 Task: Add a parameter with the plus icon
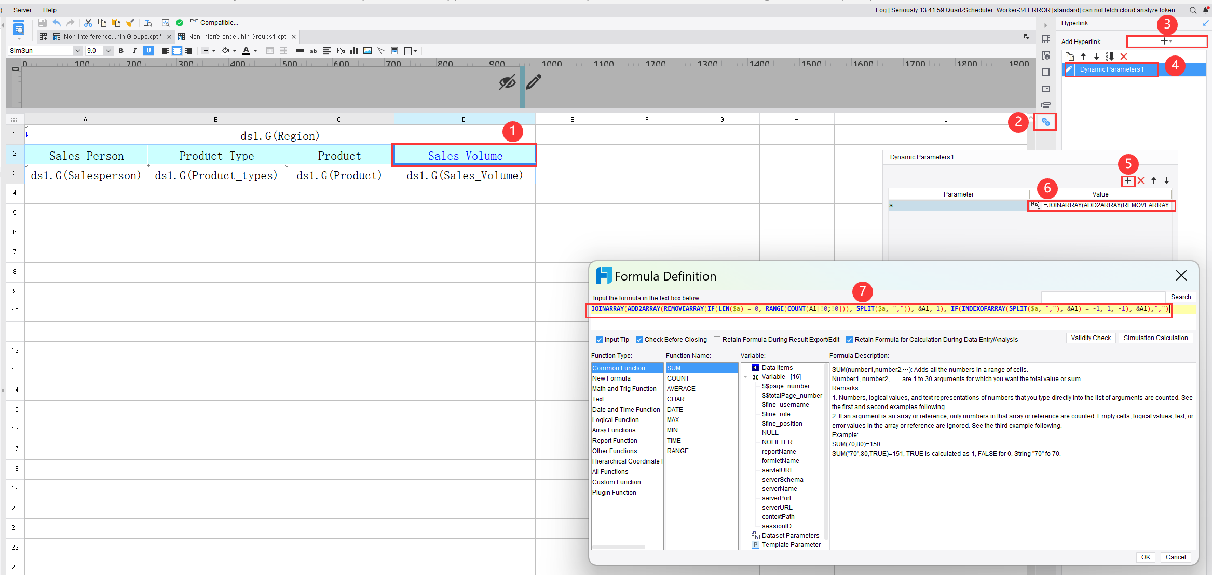(x=1128, y=180)
